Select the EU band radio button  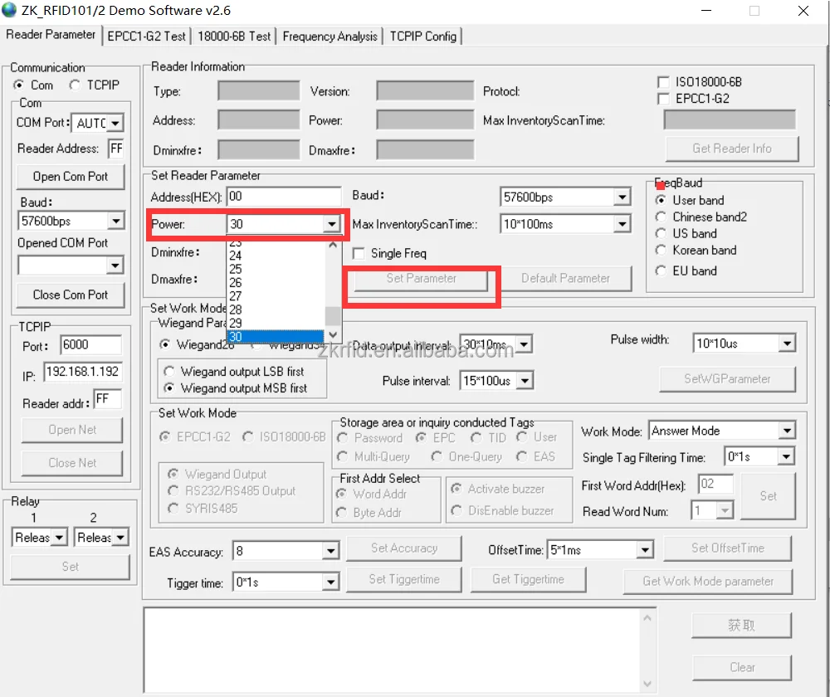661,271
